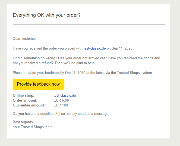Click the Guarantee amount label
Viewport: 180px width, 146px height.
pyautogui.click(x=29, y=105)
